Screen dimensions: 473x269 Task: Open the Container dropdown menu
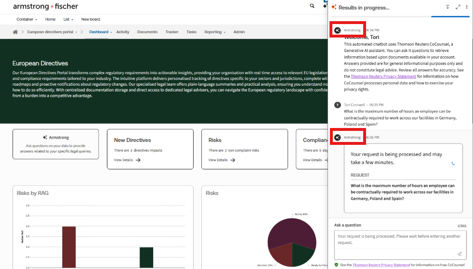point(27,19)
